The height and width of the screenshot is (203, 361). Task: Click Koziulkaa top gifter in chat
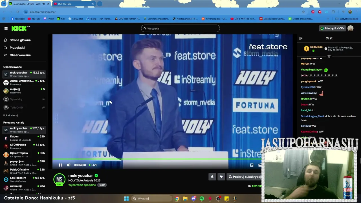[x=316, y=47]
